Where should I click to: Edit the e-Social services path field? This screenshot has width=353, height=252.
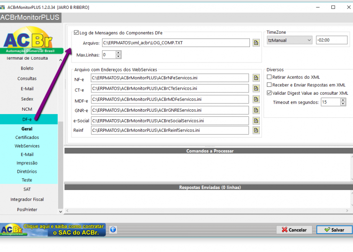[x=170, y=121]
